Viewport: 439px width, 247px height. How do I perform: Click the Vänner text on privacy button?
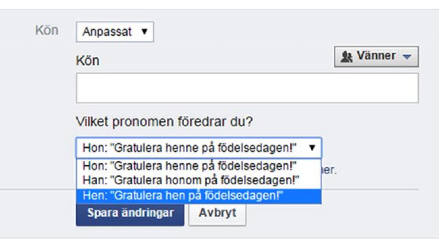[x=376, y=56]
